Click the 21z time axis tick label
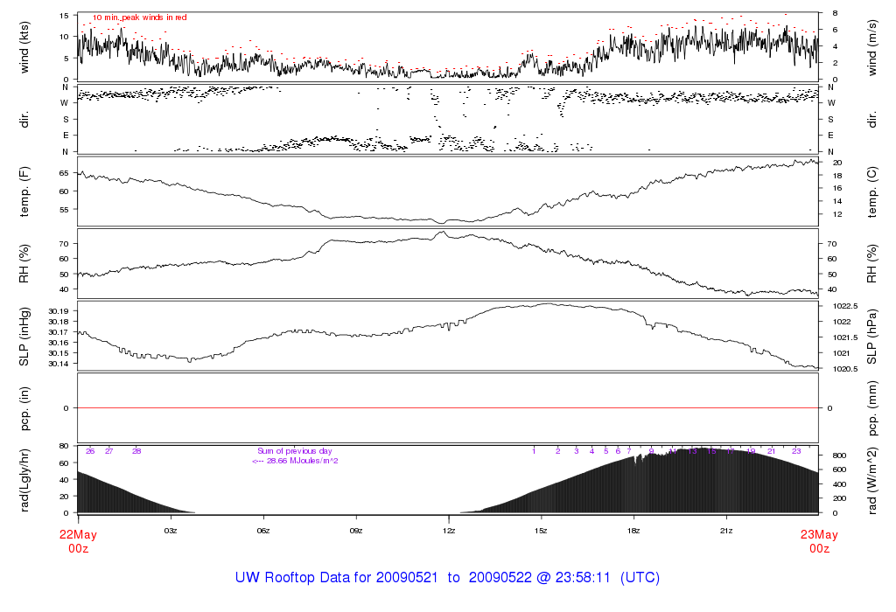Viewport: 896px width, 612px height. (x=725, y=531)
